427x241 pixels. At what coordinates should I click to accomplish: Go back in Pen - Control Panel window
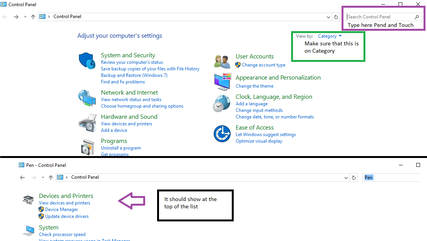point(22,178)
